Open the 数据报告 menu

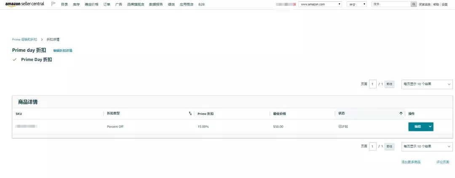(156, 5)
